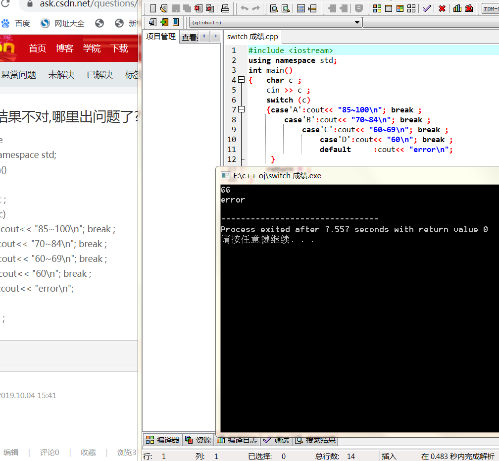The height and width of the screenshot is (461, 499).
Task: Select the 已解决 filter tab
Action: click(x=100, y=74)
